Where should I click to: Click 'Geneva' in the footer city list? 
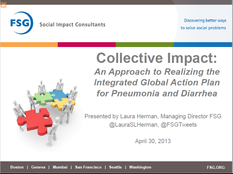38,167
